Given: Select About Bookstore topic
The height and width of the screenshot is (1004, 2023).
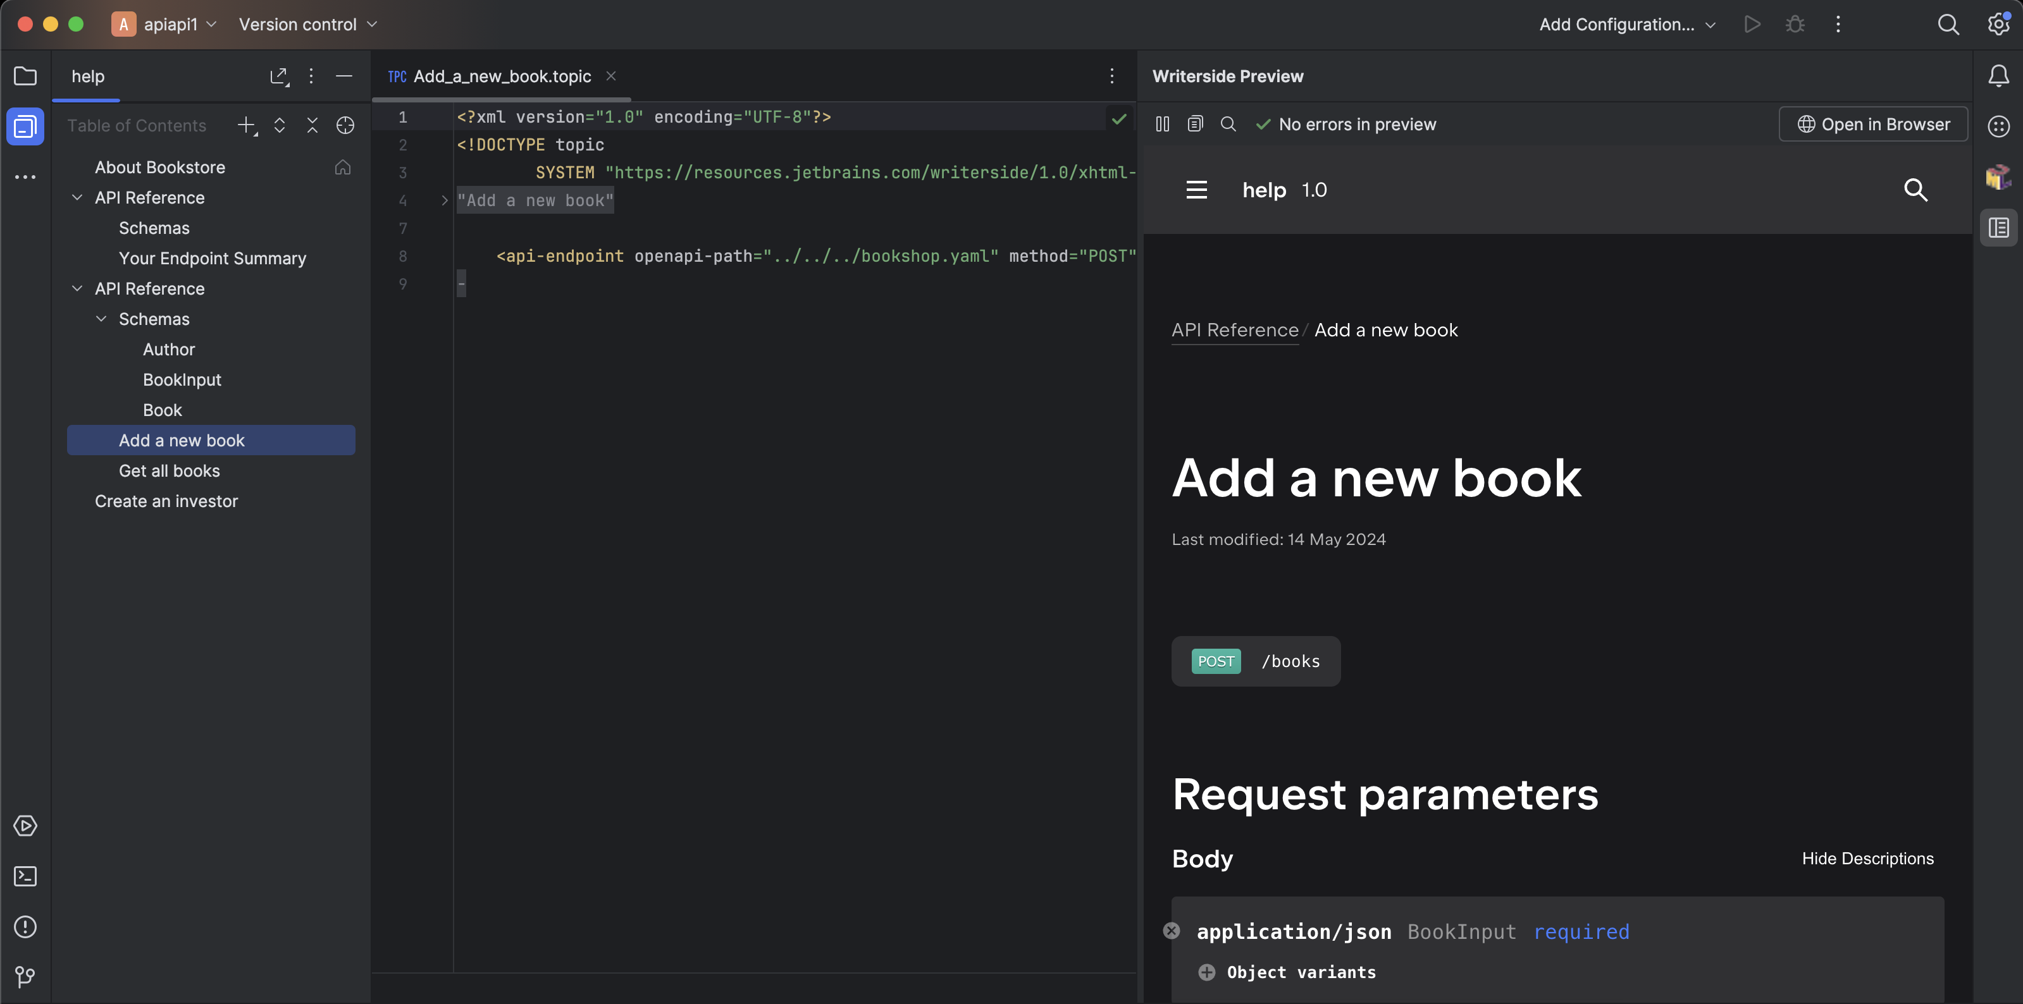Looking at the screenshot, I should (x=160, y=167).
